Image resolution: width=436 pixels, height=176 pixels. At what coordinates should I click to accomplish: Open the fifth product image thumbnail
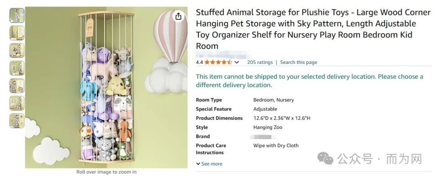coord(17,86)
